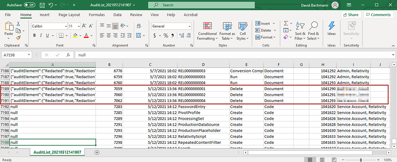Open the General number format dropdown
397x162 pixels.
pos(190,26)
